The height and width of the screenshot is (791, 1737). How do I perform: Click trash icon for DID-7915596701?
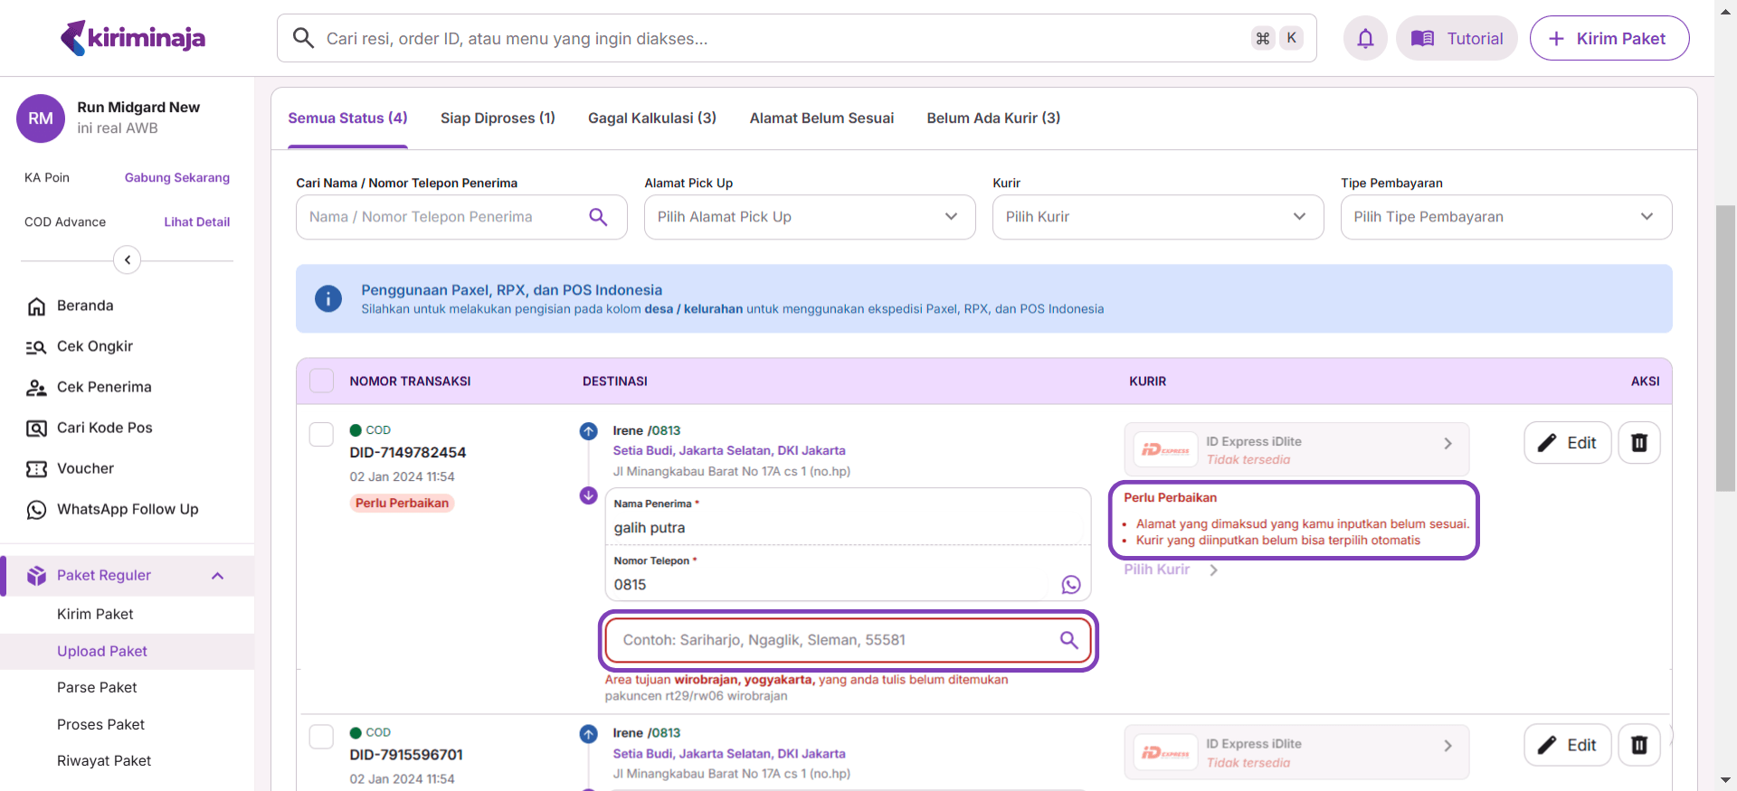pyautogui.click(x=1638, y=745)
